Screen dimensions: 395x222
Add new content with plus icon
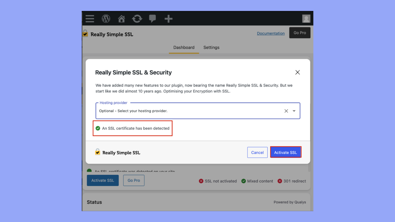(168, 19)
